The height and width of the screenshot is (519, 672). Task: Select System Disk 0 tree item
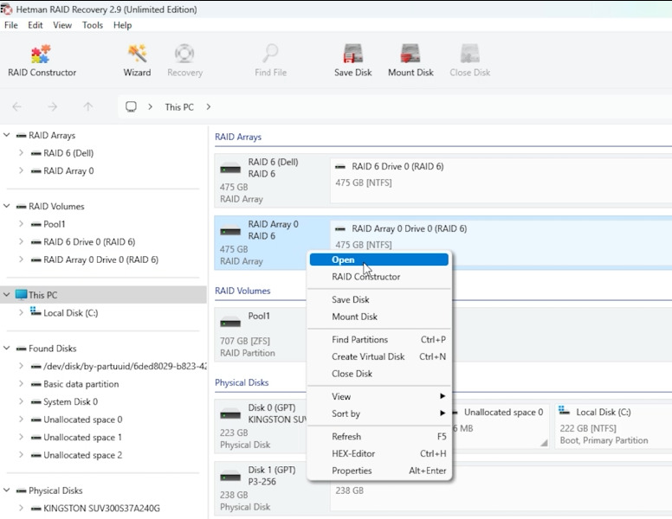pyautogui.click(x=70, y=401)
